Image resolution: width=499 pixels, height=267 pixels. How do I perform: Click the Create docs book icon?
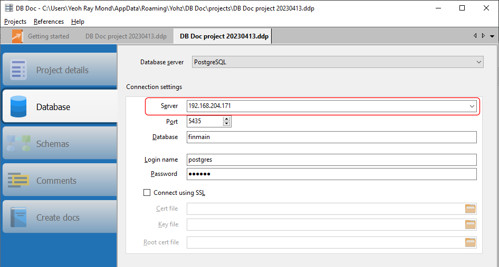(18, 217)
